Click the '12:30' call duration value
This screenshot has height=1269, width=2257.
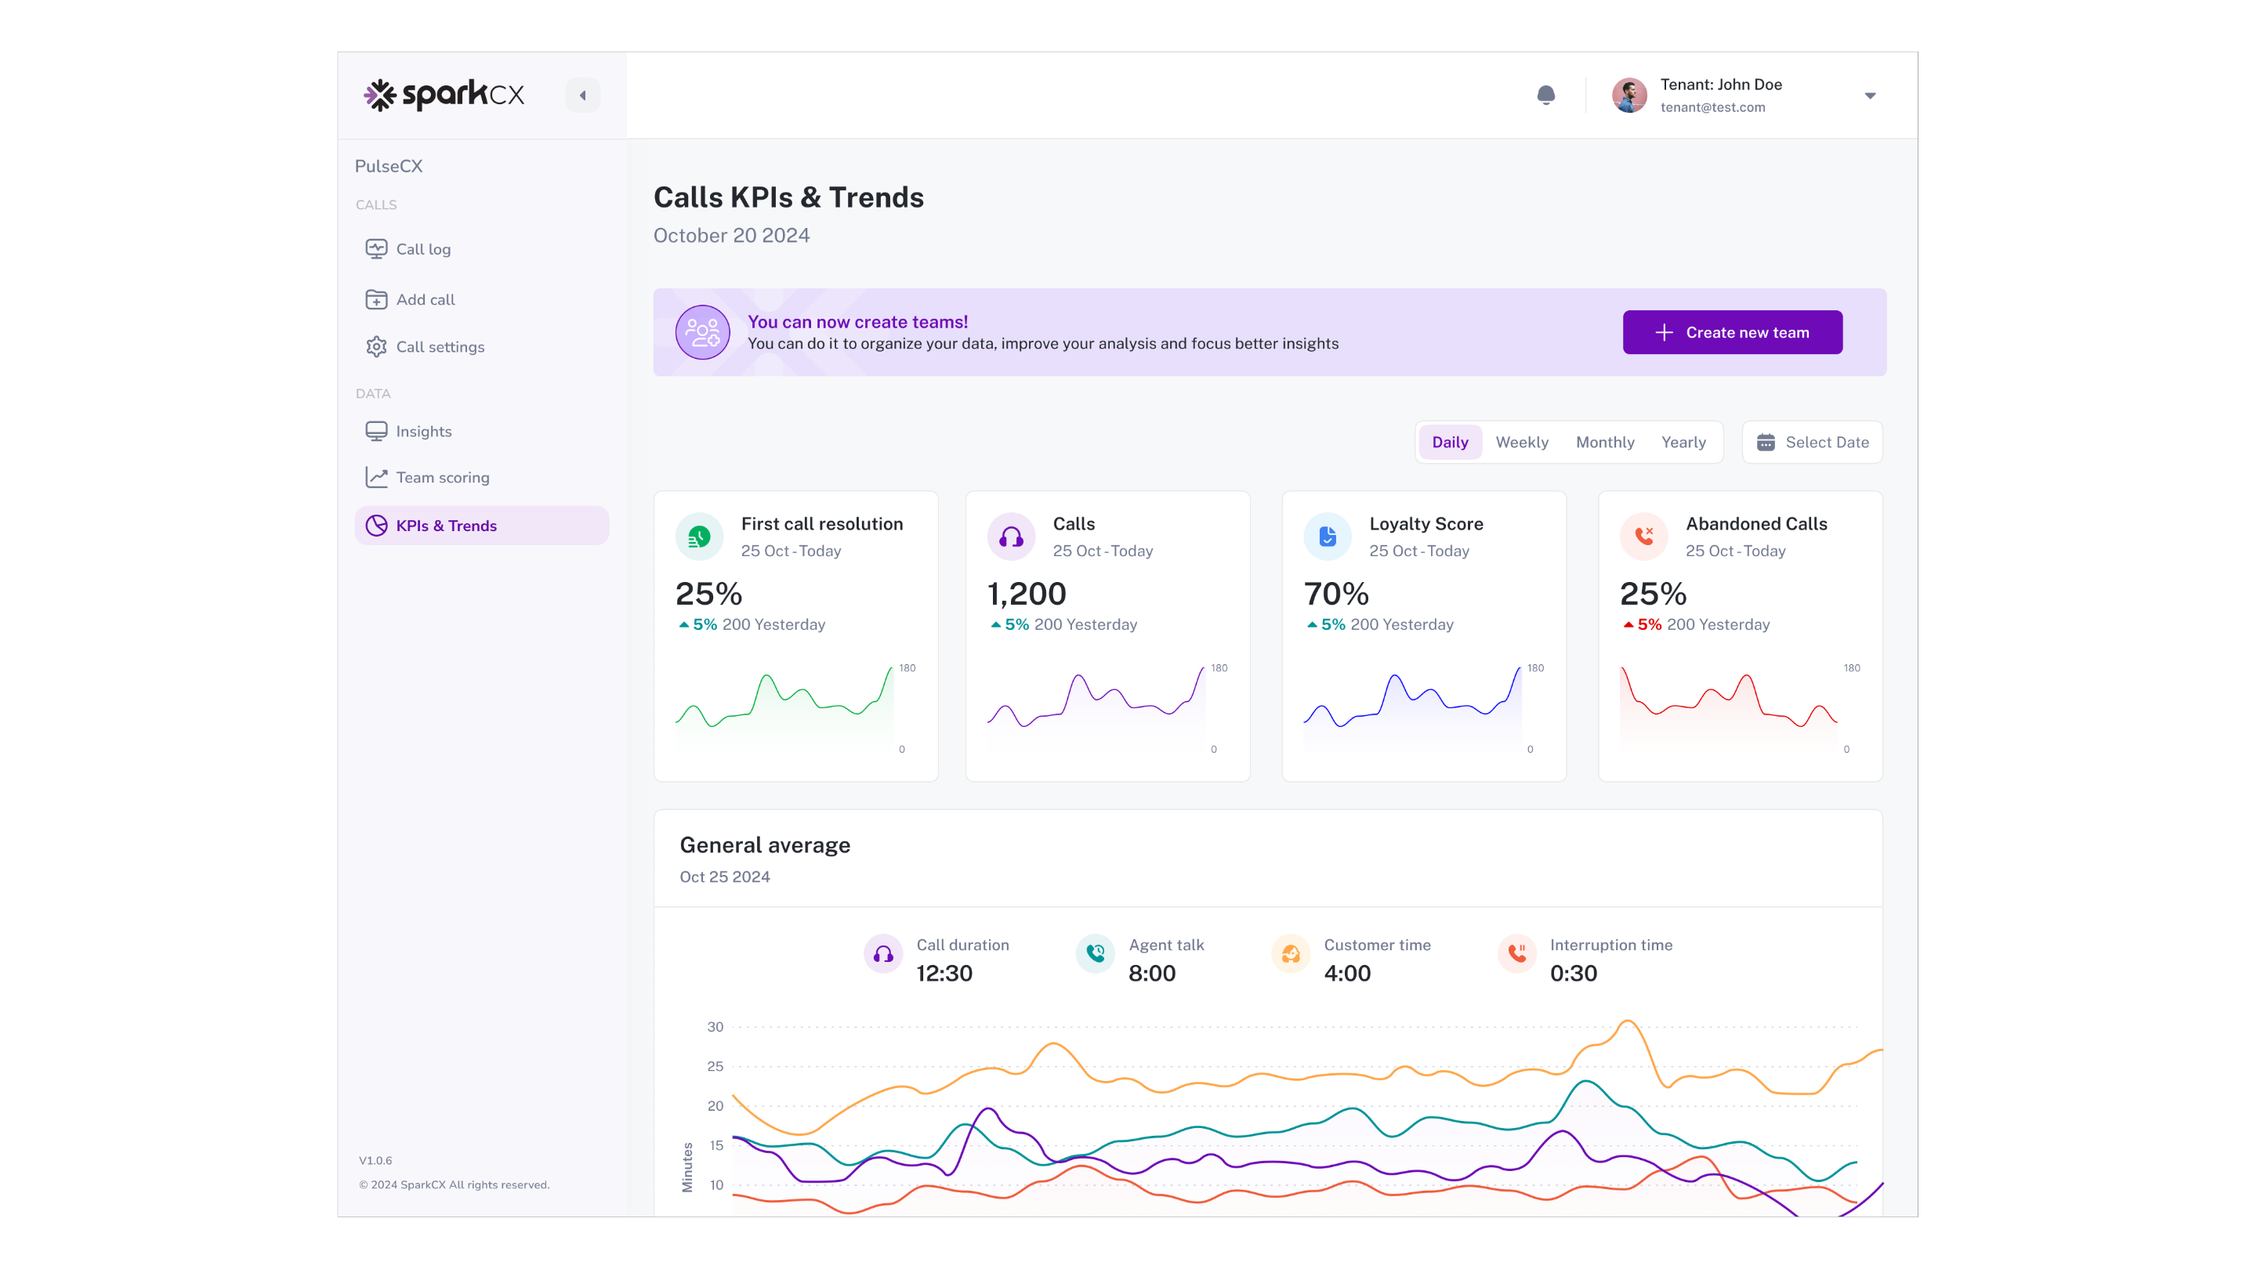pos(944,973)
